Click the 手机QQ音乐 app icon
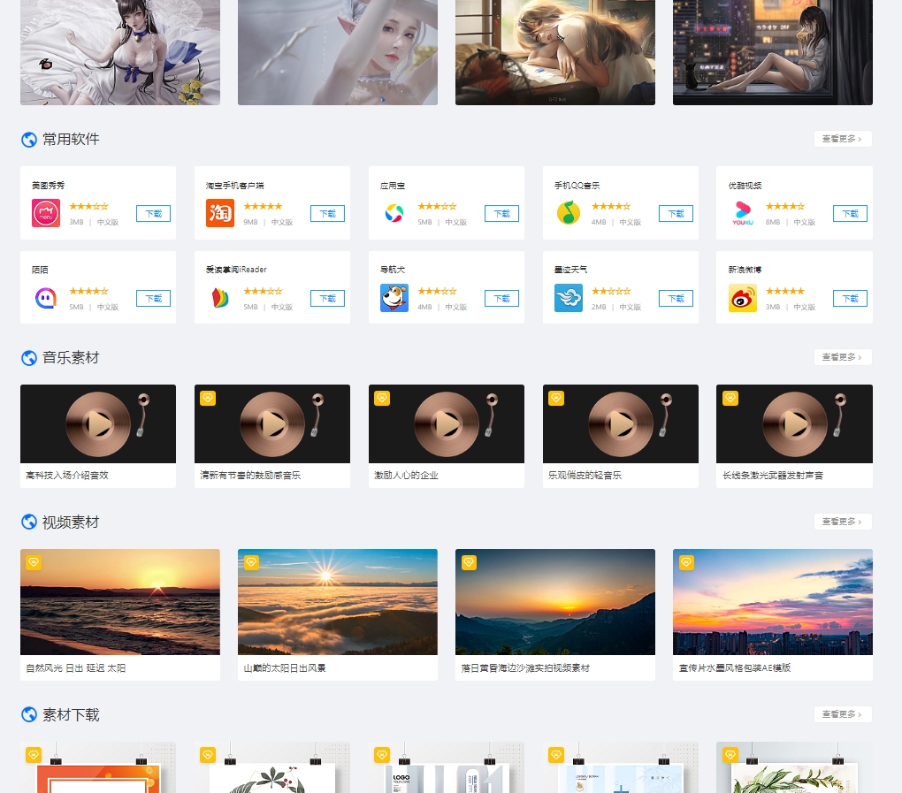 pyautogui.click(x=569, y=213)
